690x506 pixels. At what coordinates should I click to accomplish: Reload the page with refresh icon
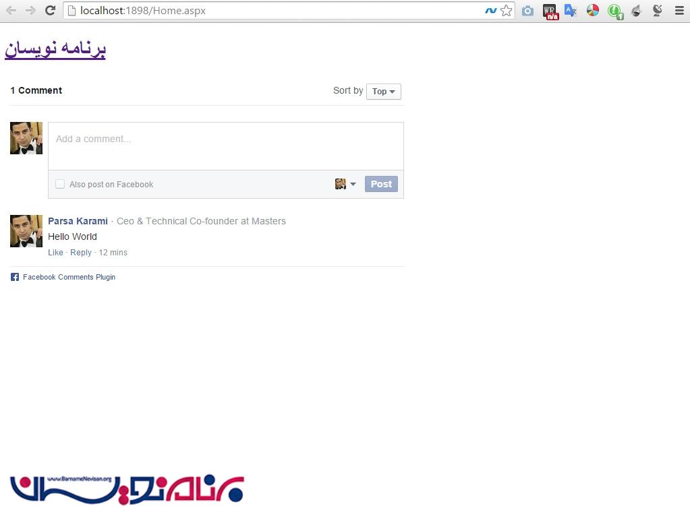pos(50,10)
